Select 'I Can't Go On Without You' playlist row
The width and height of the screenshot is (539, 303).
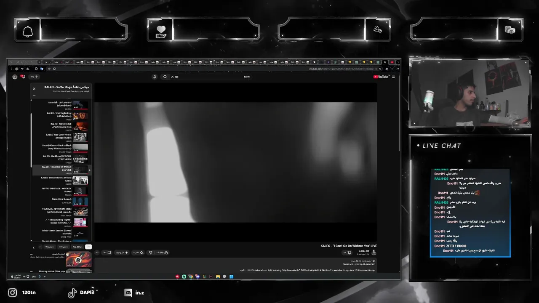[61, 170]
